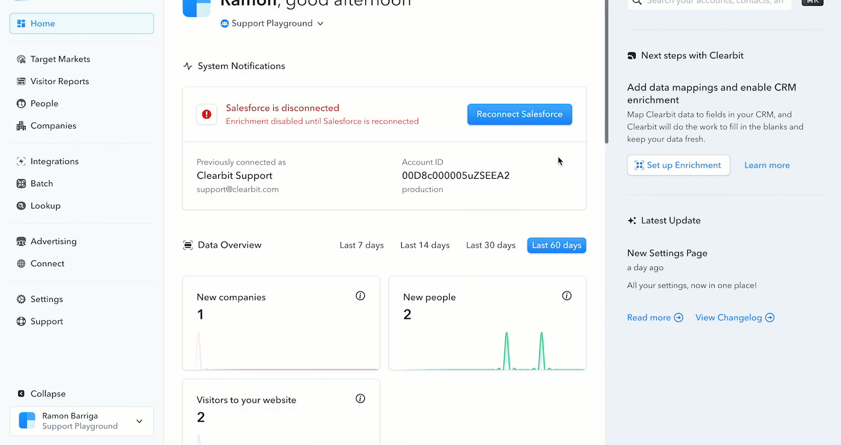Click the Integrations icon
Image resolution: width=841 pixels, height=445 pixels.
pyautogui.click(x=21, y=161)
